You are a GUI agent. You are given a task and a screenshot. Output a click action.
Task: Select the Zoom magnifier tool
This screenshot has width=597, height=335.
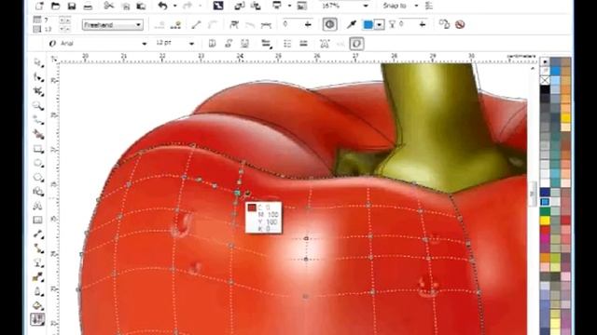(x=38, y=106)
